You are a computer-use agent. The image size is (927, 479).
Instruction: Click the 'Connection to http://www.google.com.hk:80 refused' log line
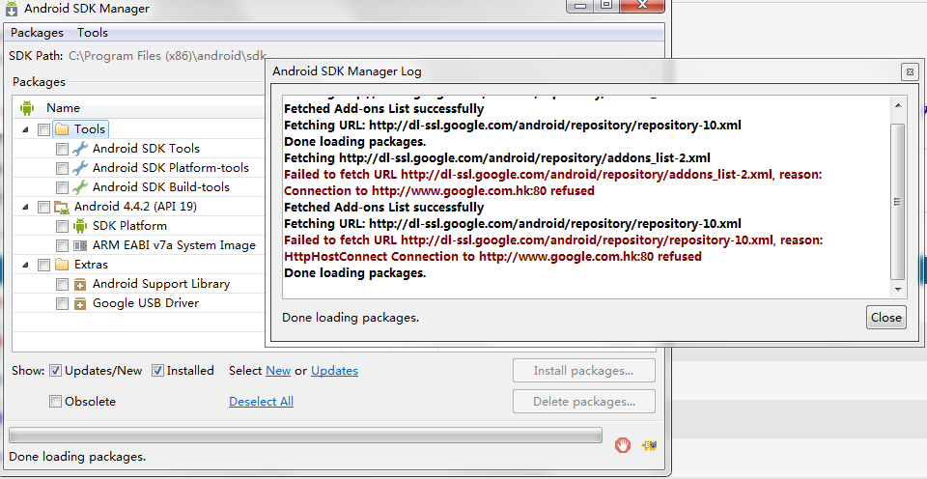439,191
